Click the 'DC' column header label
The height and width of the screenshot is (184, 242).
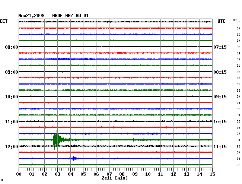click(x=235, y=20)
